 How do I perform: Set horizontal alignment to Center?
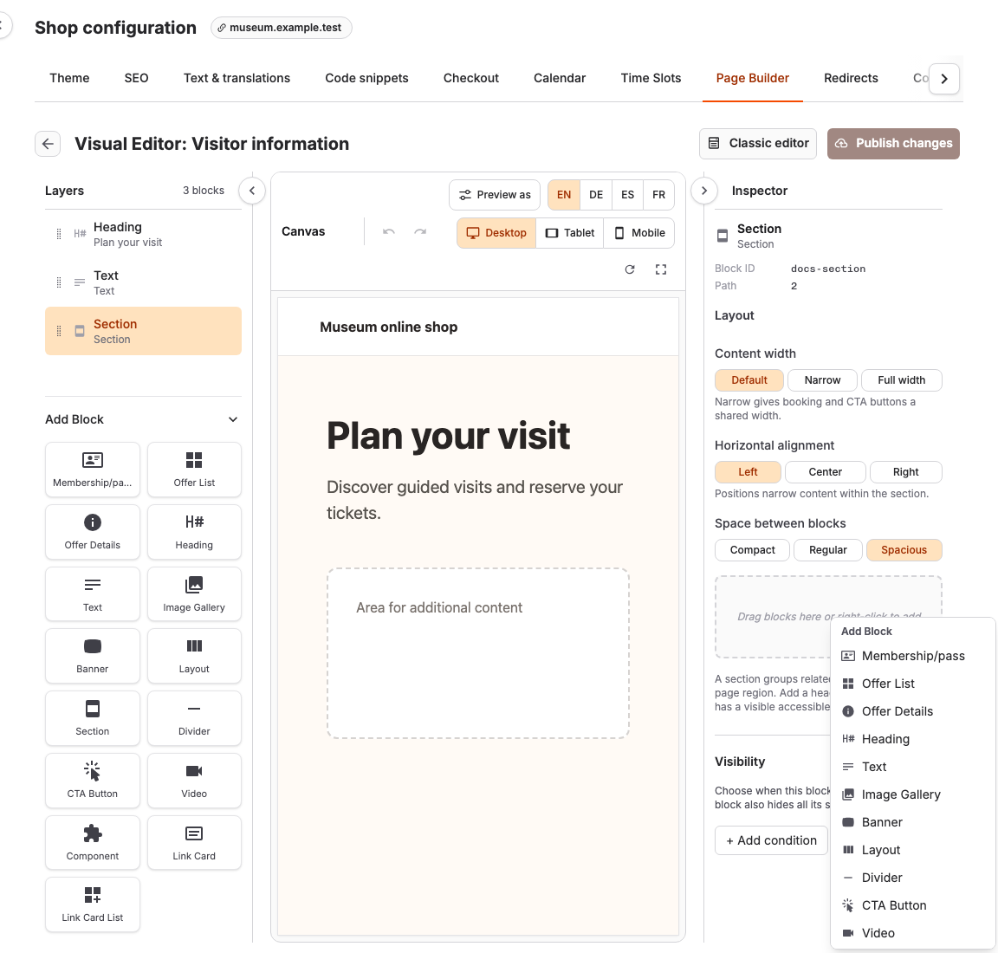[x=825, y=471]
